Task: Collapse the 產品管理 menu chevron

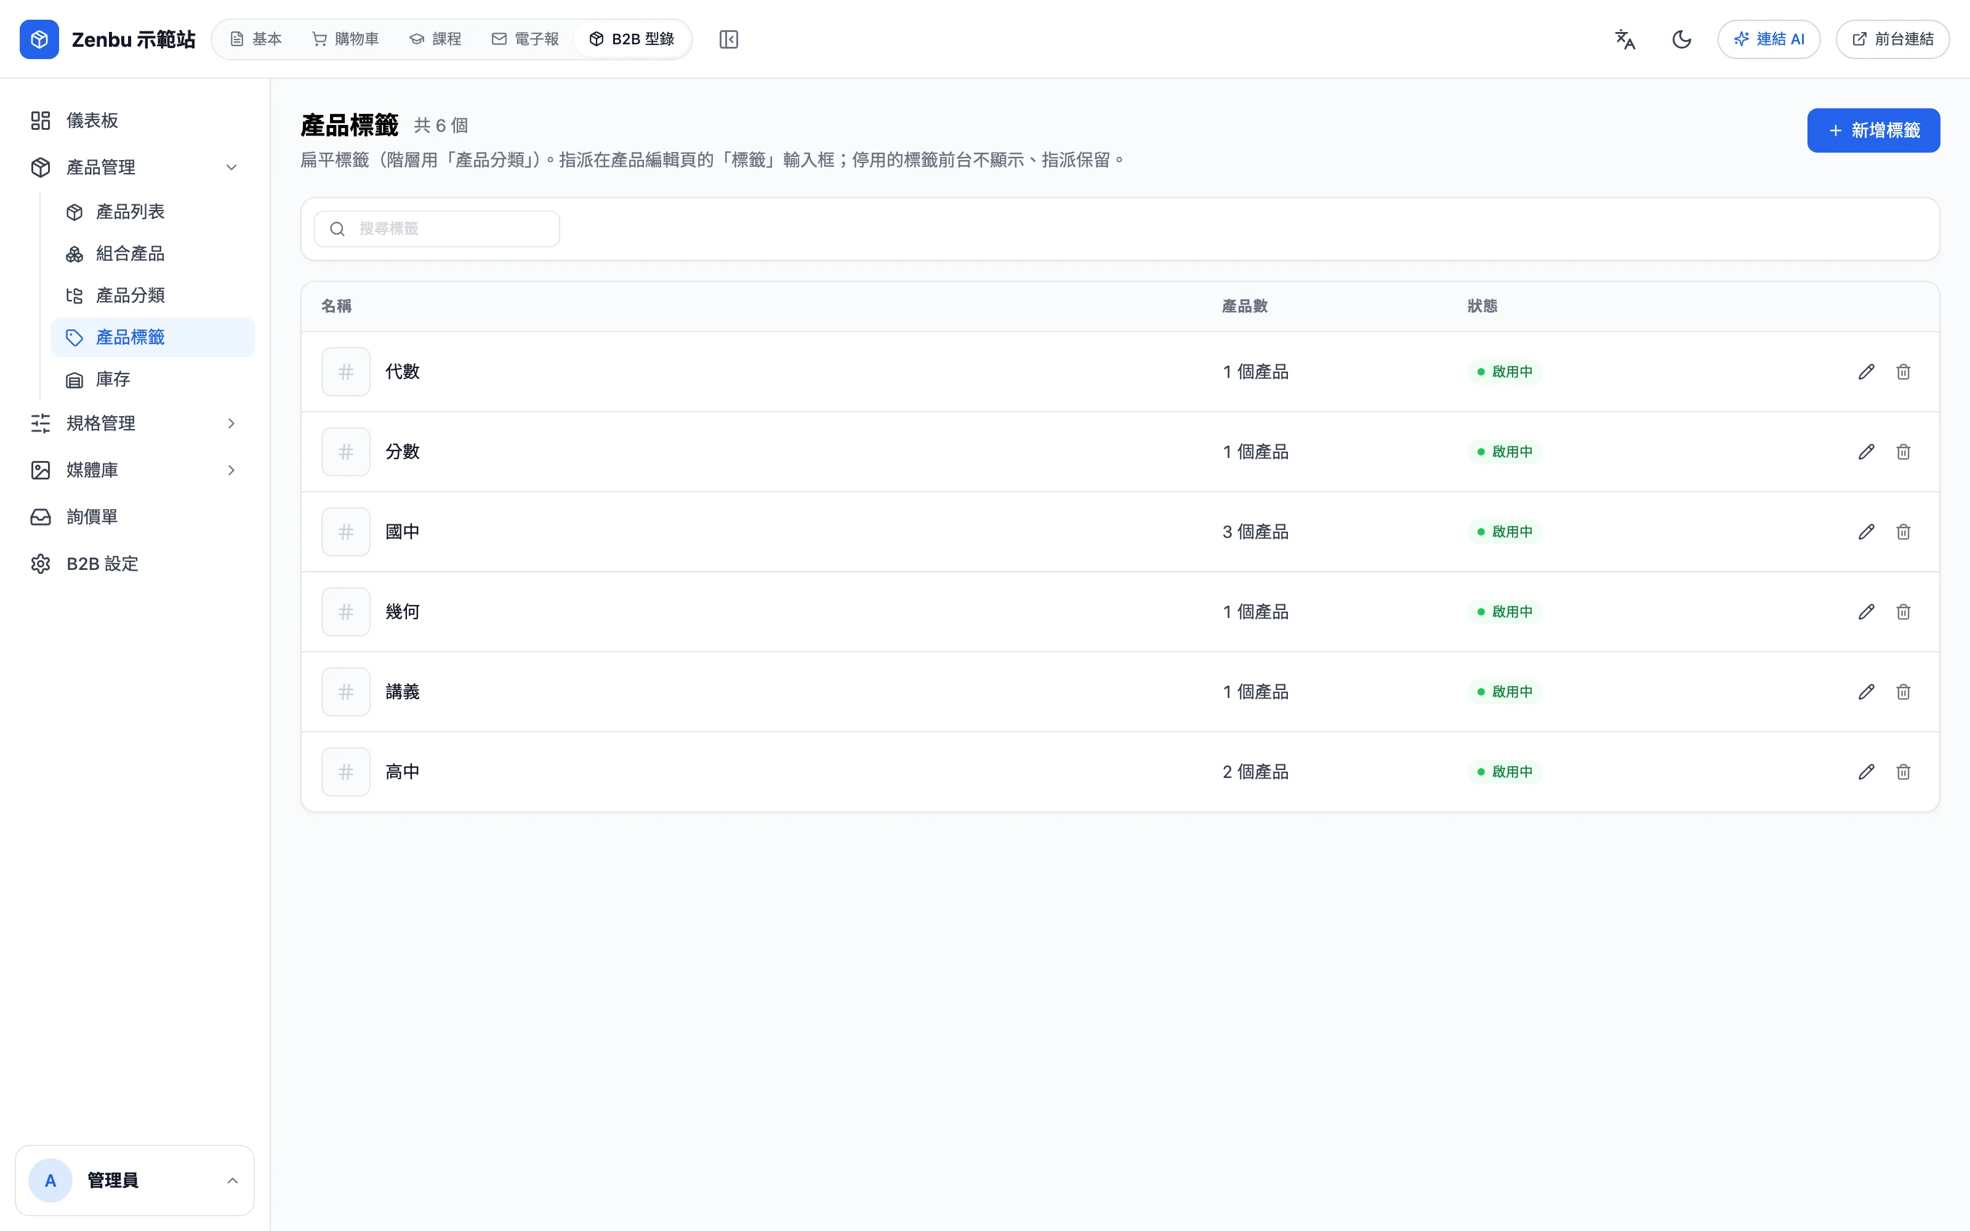Action: [231, 167]
